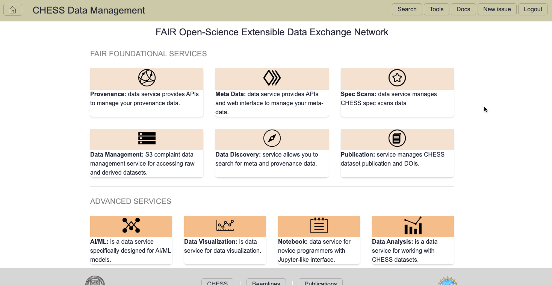Viewport: 552px width, 285px height.
Task: Click the Data Visualization line chart icon
Action: [225, 225]
